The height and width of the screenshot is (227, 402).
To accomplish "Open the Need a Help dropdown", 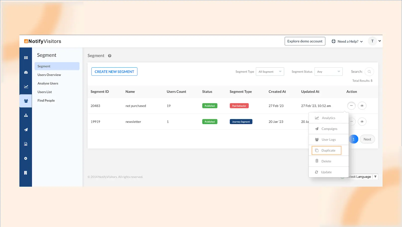I will tap(347, 41).
